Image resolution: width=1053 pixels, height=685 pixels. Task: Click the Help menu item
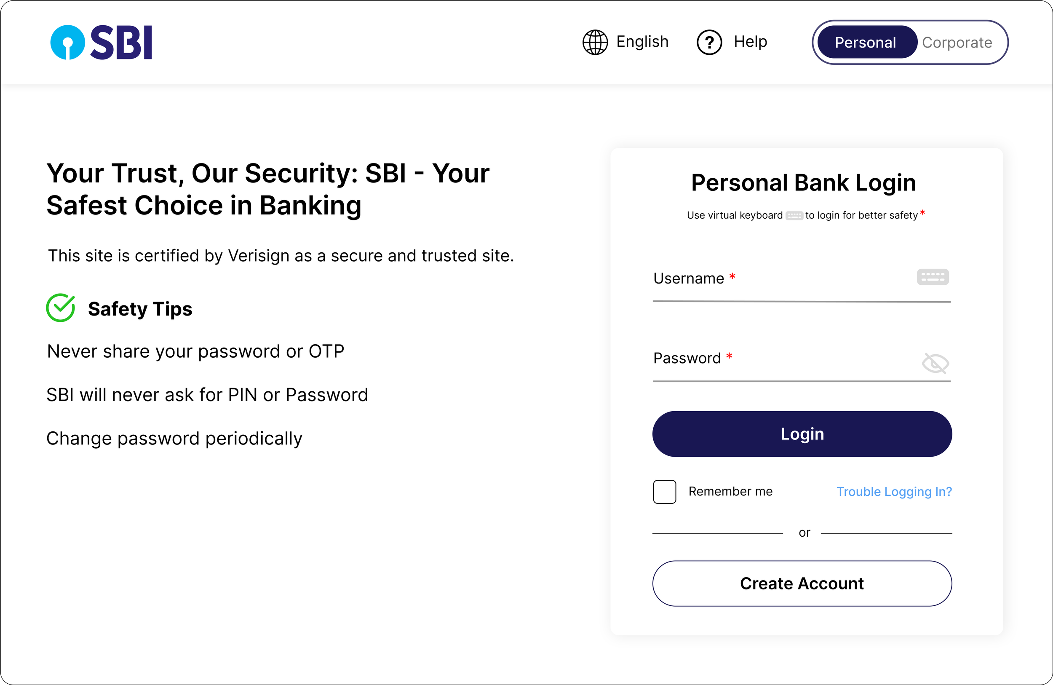[750, 42]
